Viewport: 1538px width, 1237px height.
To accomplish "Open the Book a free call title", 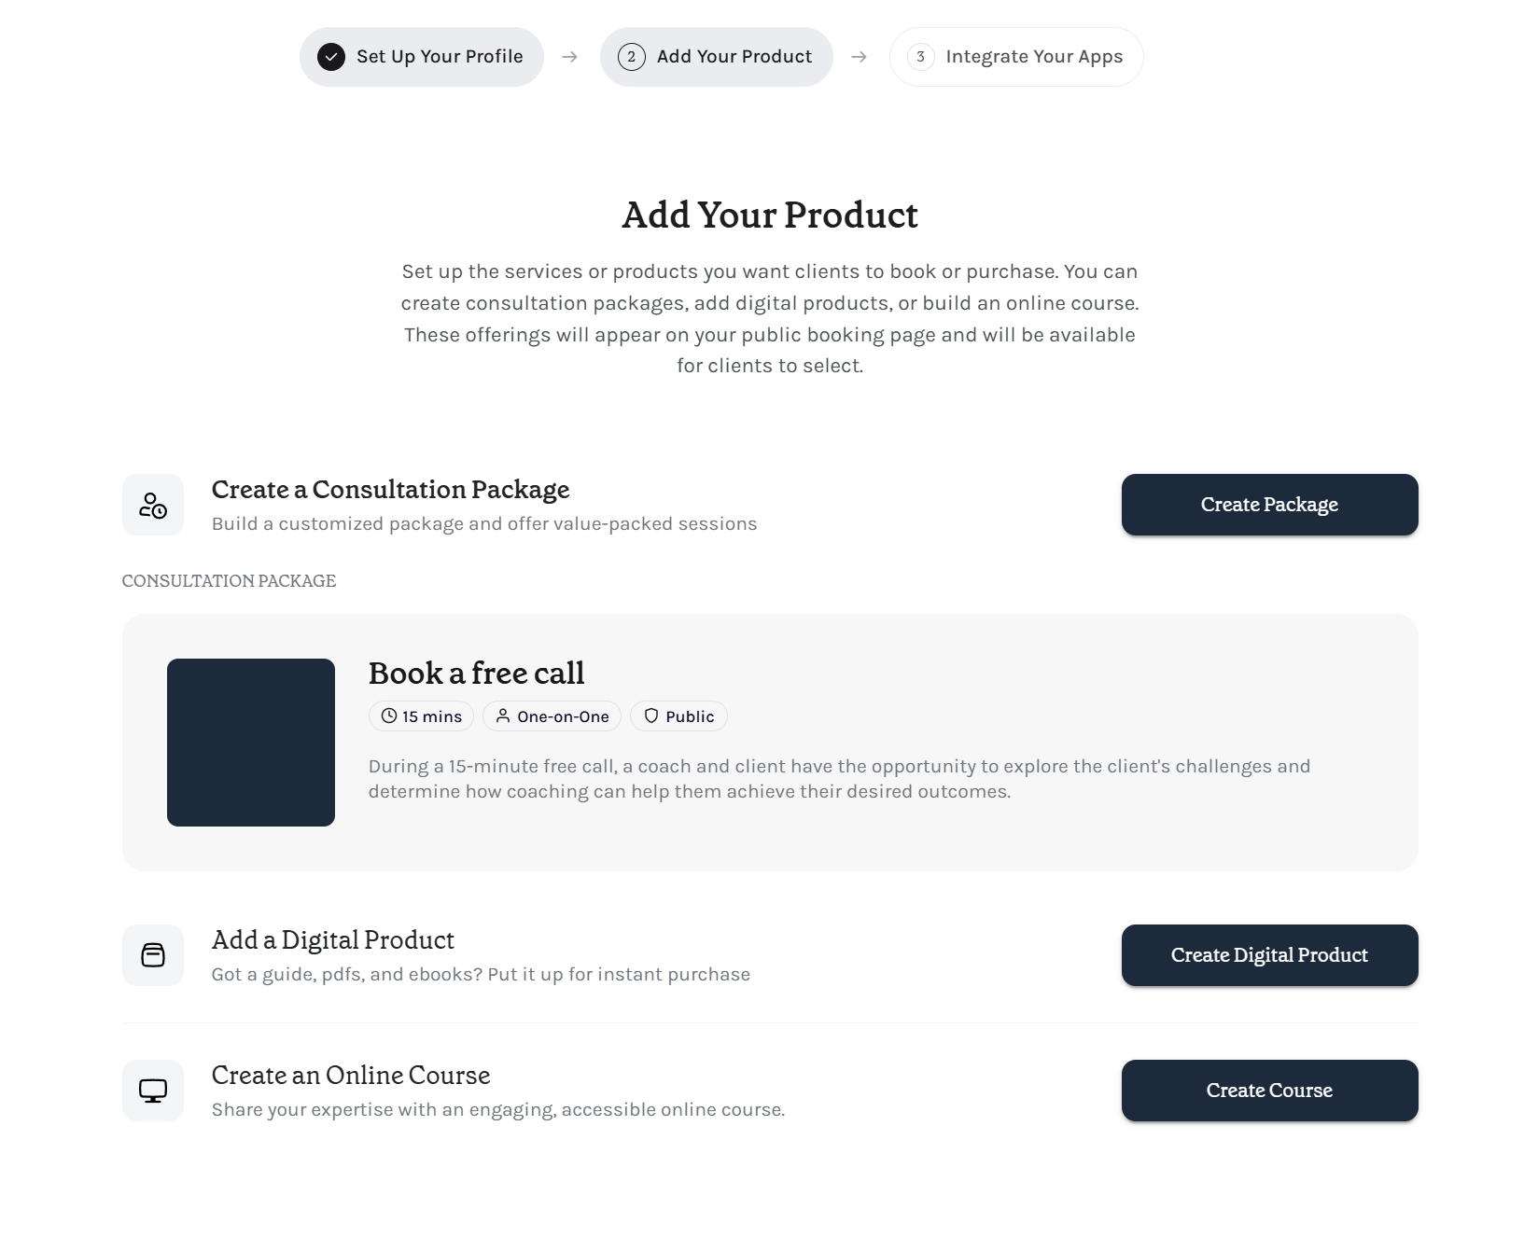I will tap(476, 673).
